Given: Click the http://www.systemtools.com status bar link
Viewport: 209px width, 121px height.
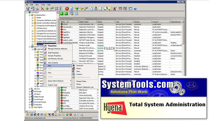Looking at the screenshot, I should pos(35,118).
